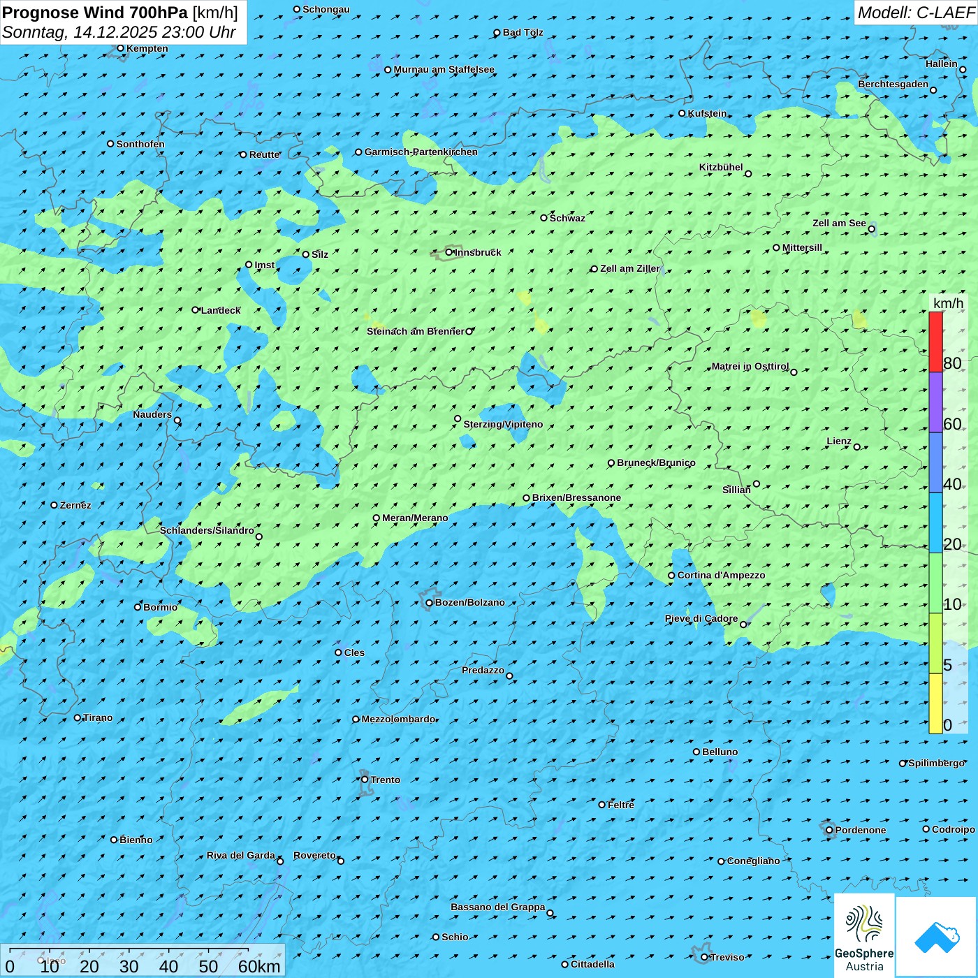Select the Bozen/Bolzano city marker
This screenshot has width=978, height=978.
(430, 603)
